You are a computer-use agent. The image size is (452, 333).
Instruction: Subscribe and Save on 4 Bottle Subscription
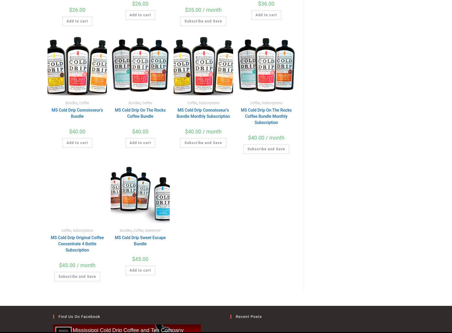tap(77, 277)
